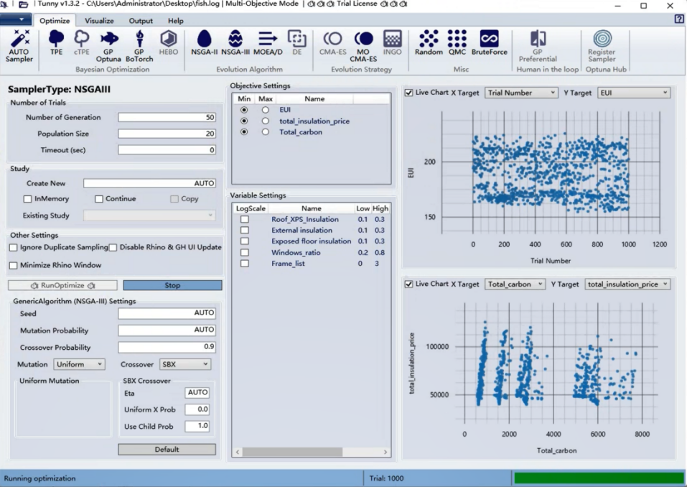Image resolution: width=687 pixels, height=487 pixels.
Task: Select the NSGA-III algorithm icon
Action: click(235, 42)
